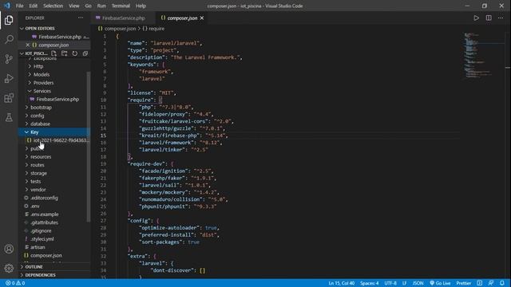511x287 pixels.
Task: Open the Search view in activity bar
Action: click(9, 39)
